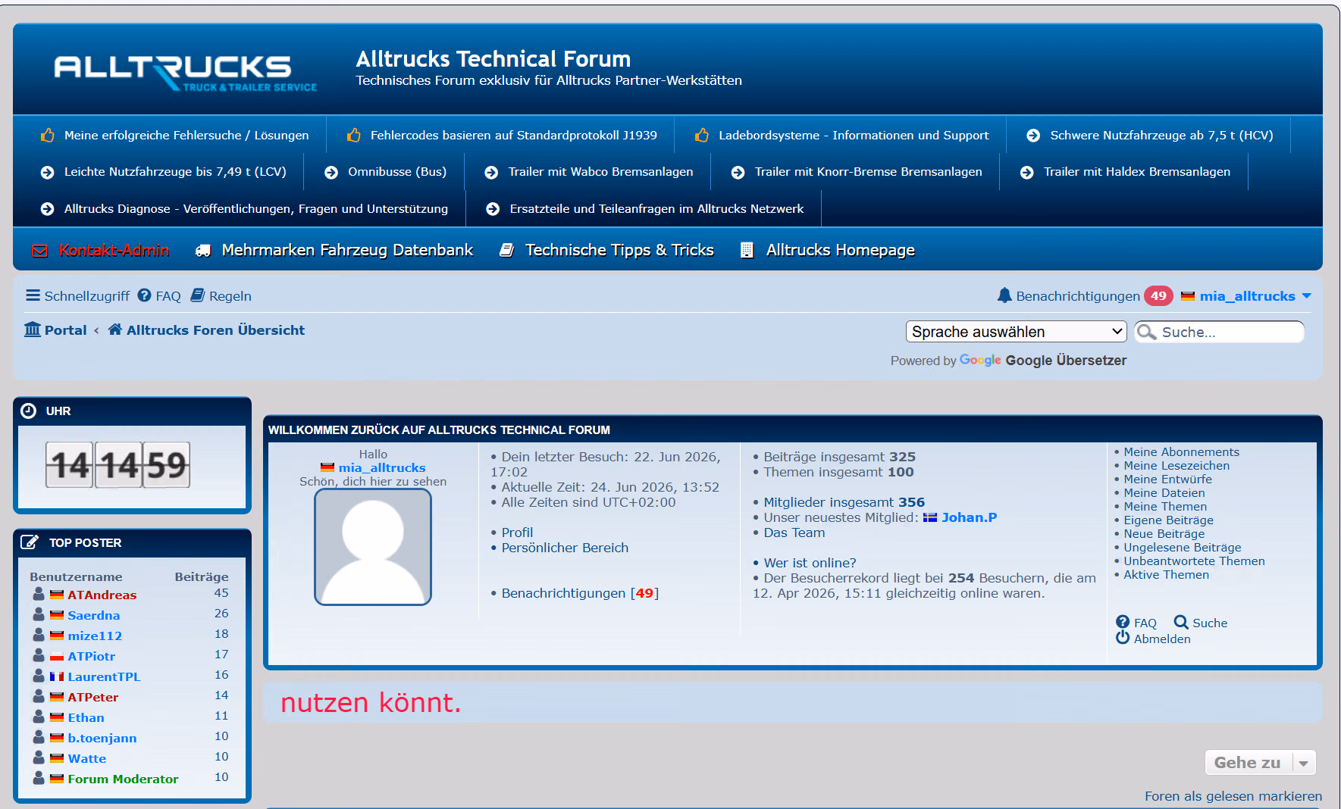Open the Gehe zu jump menu
Screen dimensions: 1341x809
tap(1260, 762)
